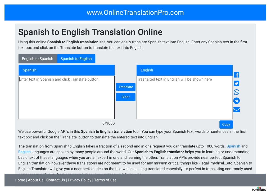
Task: Focus the Spanish text input box
Action: click(x=67, y=97)
